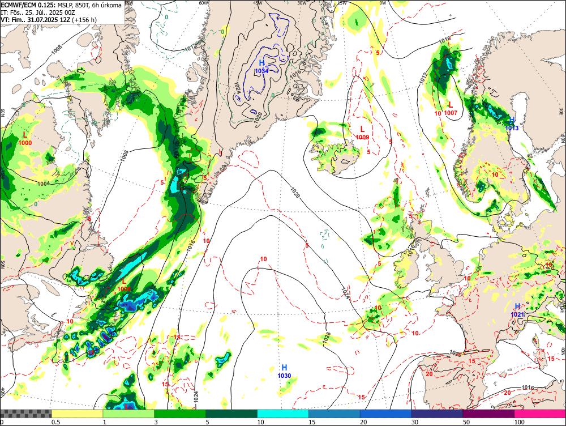
Task: Click the init time 'IT: Fös.. 25. Júl.. 2025 00Z'
Action: [38, 12]
